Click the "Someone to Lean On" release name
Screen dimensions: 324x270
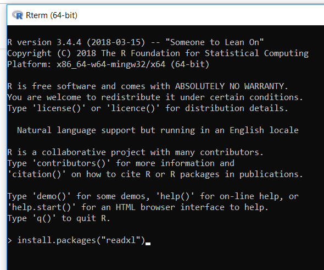tap(215, 42)
